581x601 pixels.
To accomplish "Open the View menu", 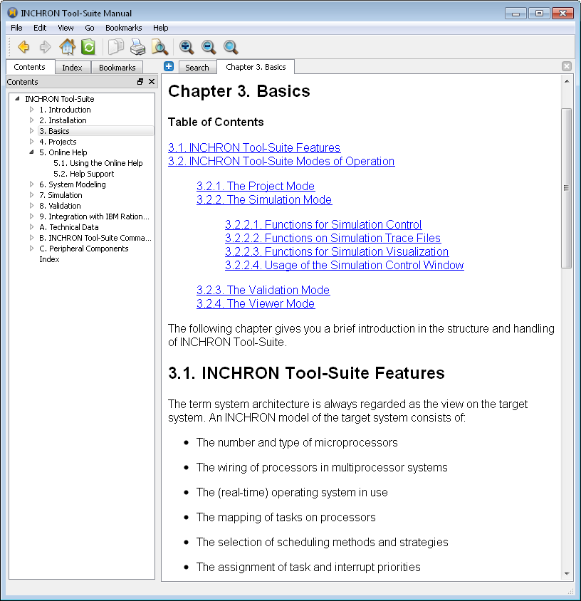I will tap(66, 28).
